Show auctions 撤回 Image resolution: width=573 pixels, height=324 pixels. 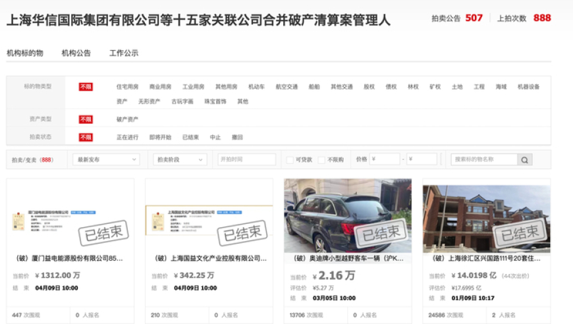pyautogui.click(x=237, y=138)
